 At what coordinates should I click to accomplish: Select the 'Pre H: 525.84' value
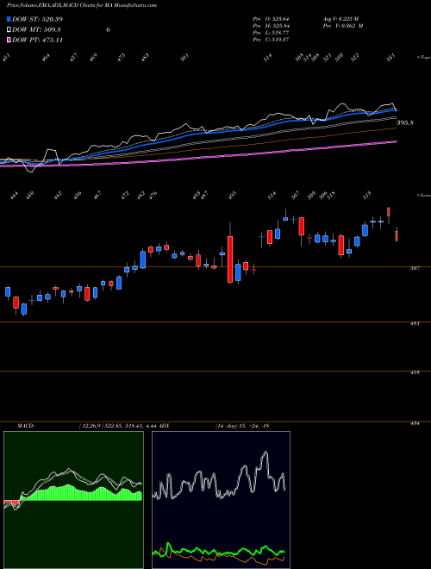click(x=271, y=26)
